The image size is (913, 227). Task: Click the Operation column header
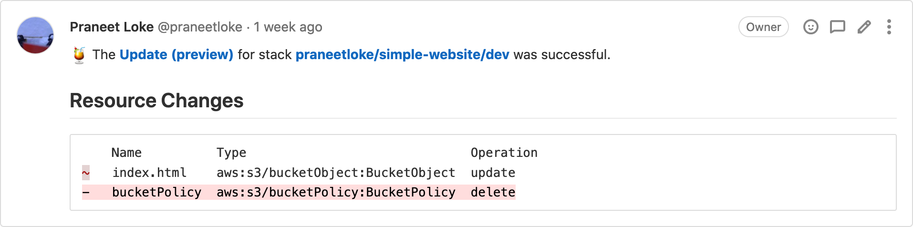point(504,153)
